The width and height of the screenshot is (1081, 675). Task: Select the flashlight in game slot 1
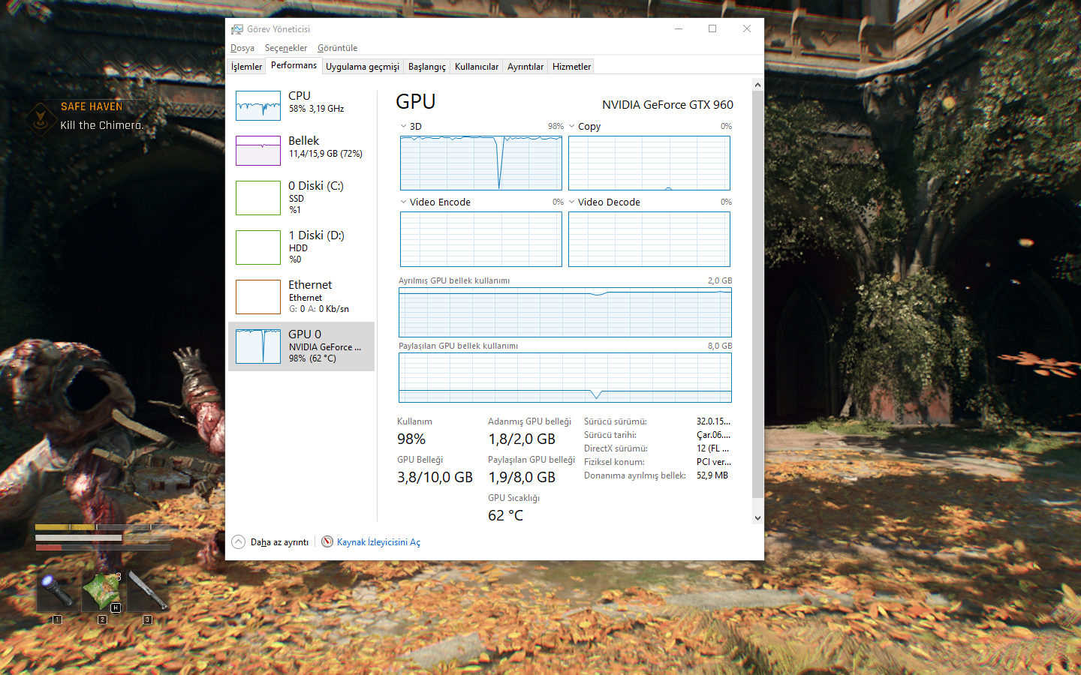click(x=57, y=592)
